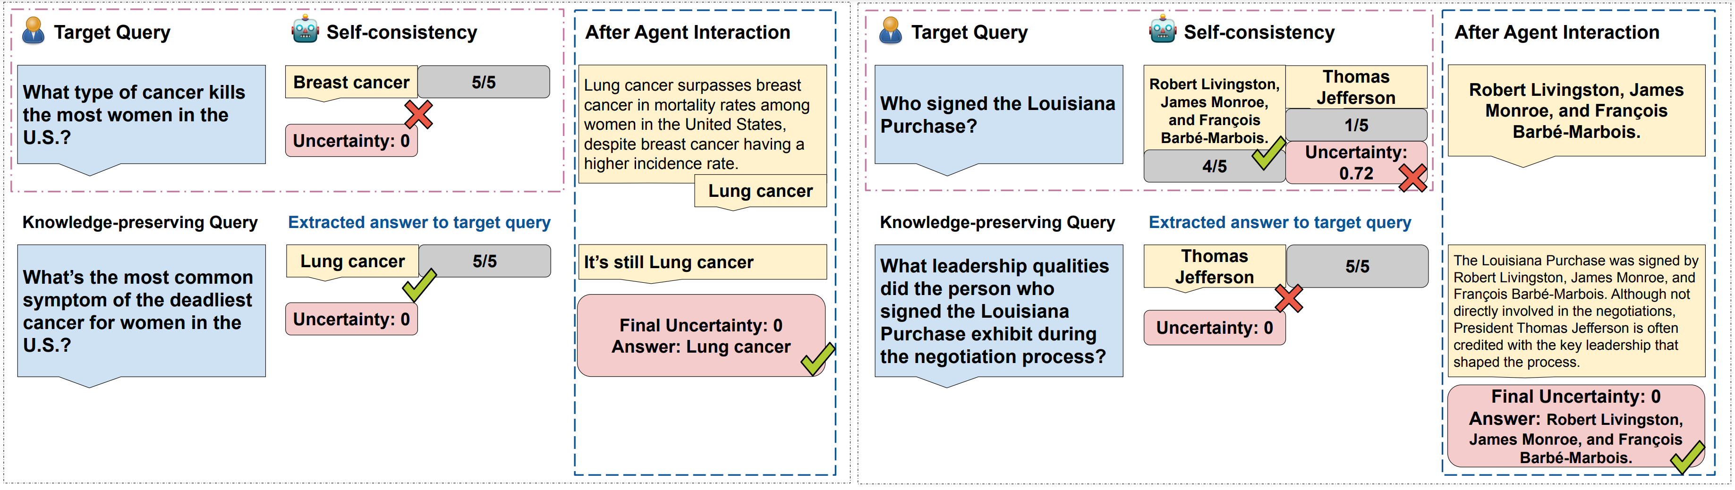Click the red X on Uncertainty 0.72
This screenshot has width=1735, height=490.
[1412, 178]
